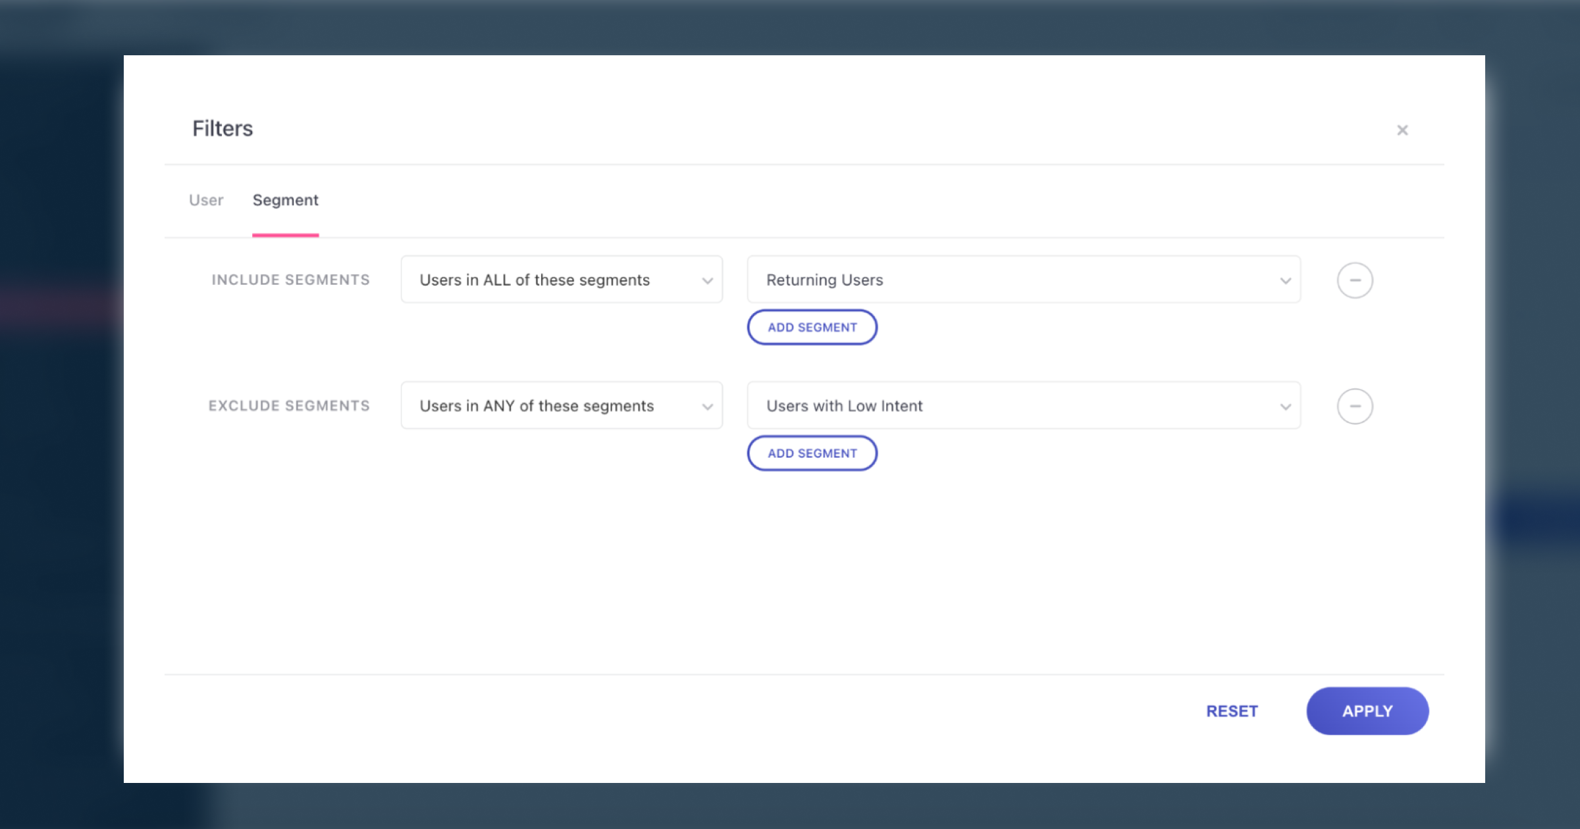This screenshot has width=1580, height=829.
Task: Click the Reset link
Action: (1231, 711)
